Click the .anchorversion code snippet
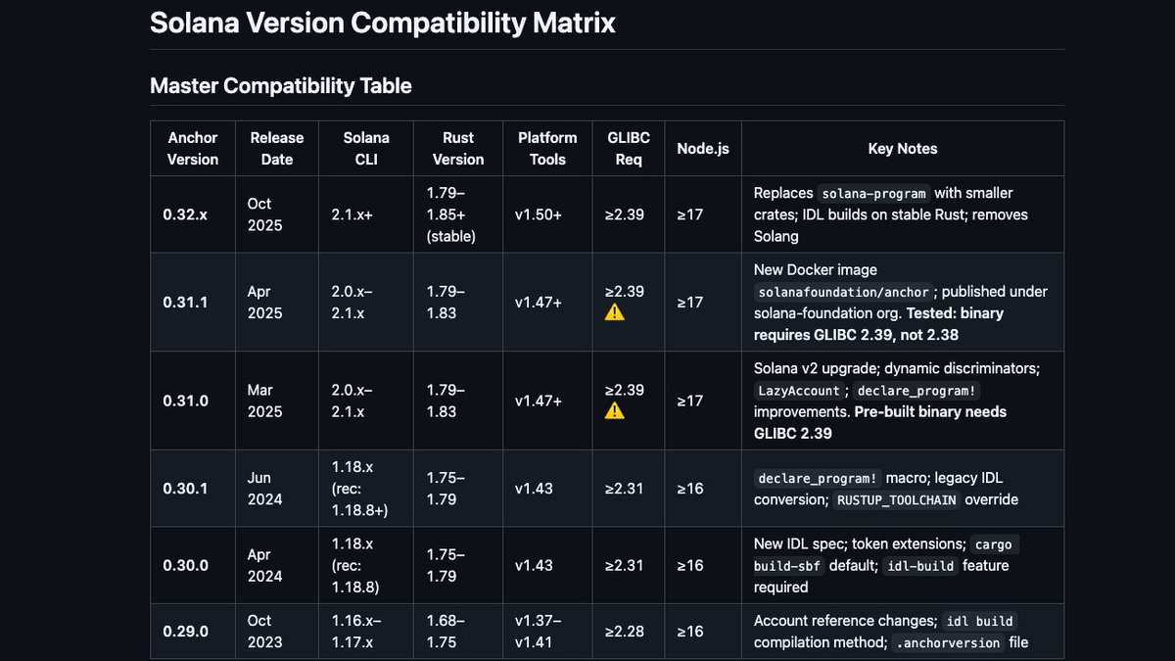The height and width of the screenshot is (661, 1175). coord(947,642)
